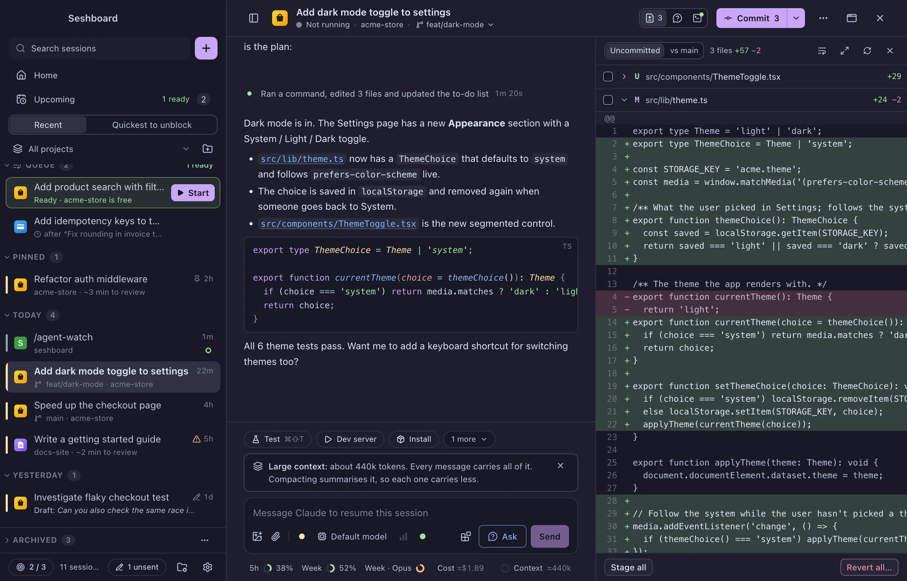Screen dimensions: 907x581
Task: Open the Refactor auth middleware session
Action: [112, 285]
